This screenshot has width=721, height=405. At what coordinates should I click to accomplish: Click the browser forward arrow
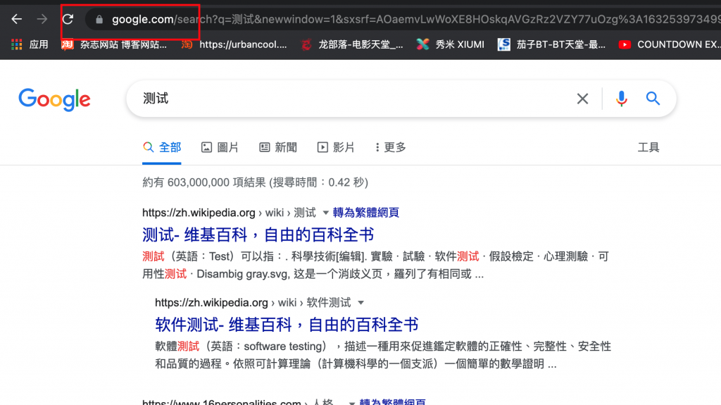pyautogui.click(x=42, y=19)
